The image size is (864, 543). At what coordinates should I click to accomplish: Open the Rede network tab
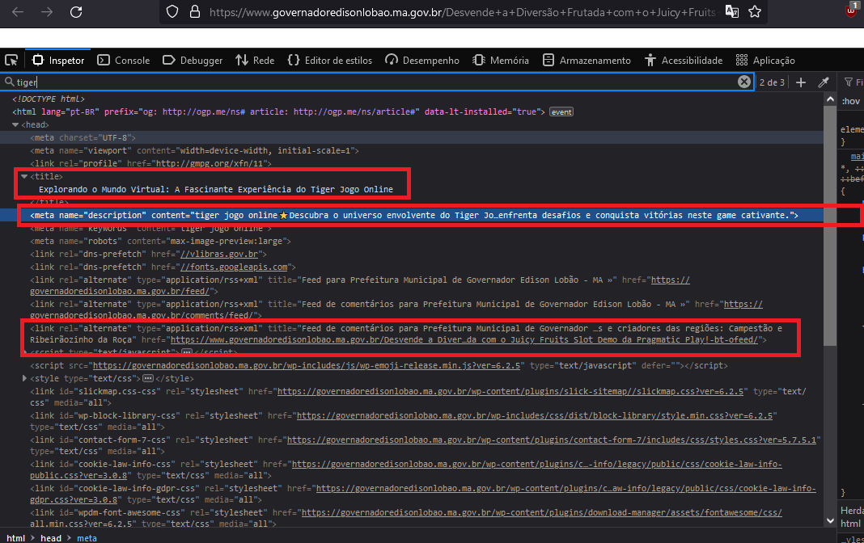pos(255,60)
